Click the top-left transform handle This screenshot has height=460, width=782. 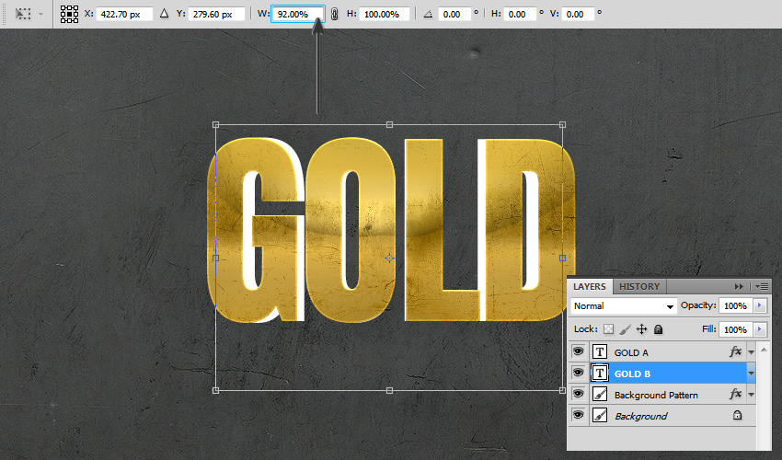216,125
